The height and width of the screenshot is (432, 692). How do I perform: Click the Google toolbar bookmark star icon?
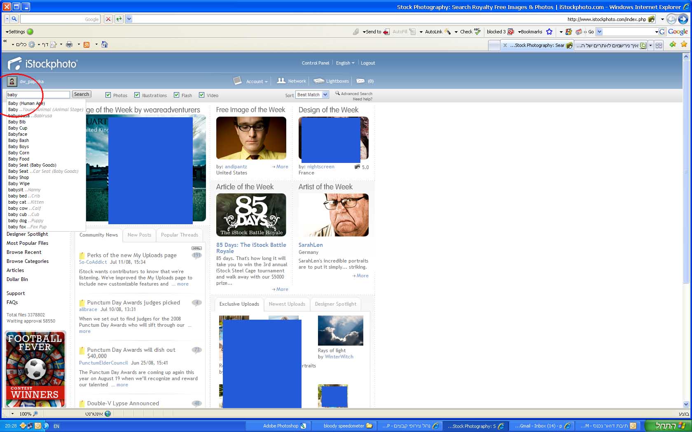549,32
